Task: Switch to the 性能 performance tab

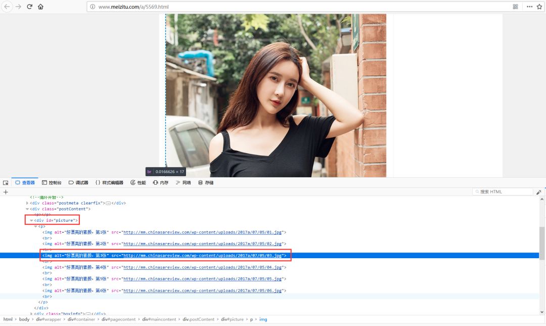Action: [x=138, y=183]
